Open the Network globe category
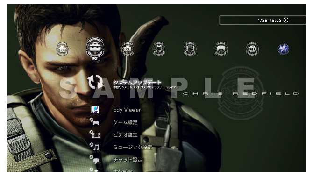 252,49
